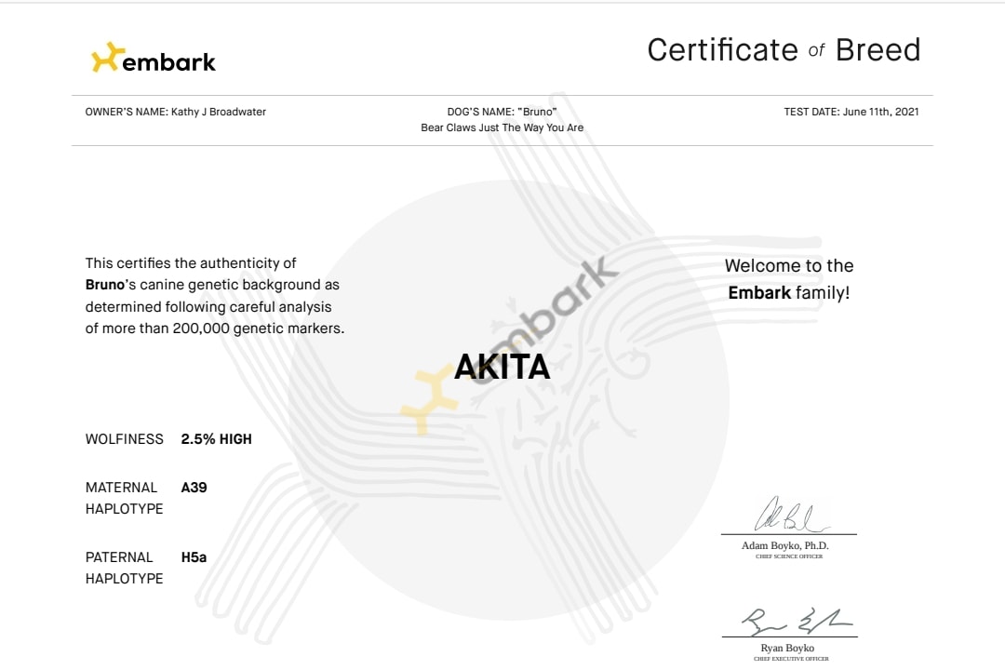Click 'determined following careful analysis' line
This screenshot has height=670, width=1005.
click(208, 306)
